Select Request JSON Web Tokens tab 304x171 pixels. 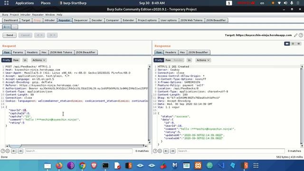point(61,52)
